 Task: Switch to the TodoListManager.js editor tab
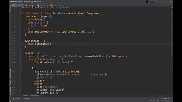pyautogui.click(x=57, y=5)
